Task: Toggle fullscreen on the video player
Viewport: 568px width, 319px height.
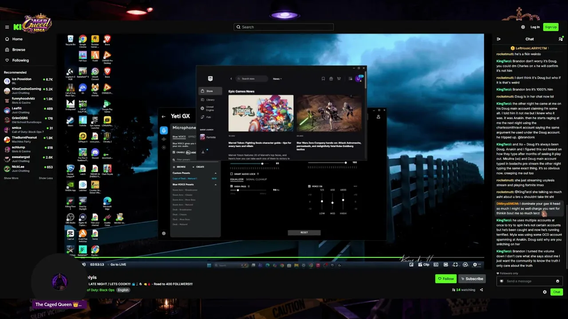Action: pos(455,265)
